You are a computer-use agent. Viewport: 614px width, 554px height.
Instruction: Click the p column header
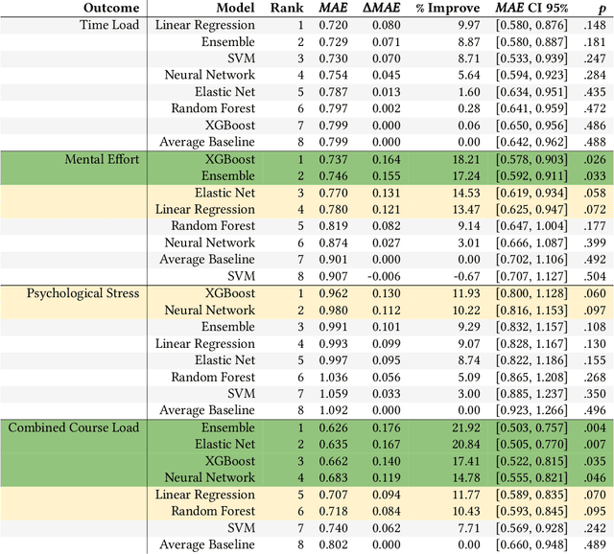pos(601,7)
